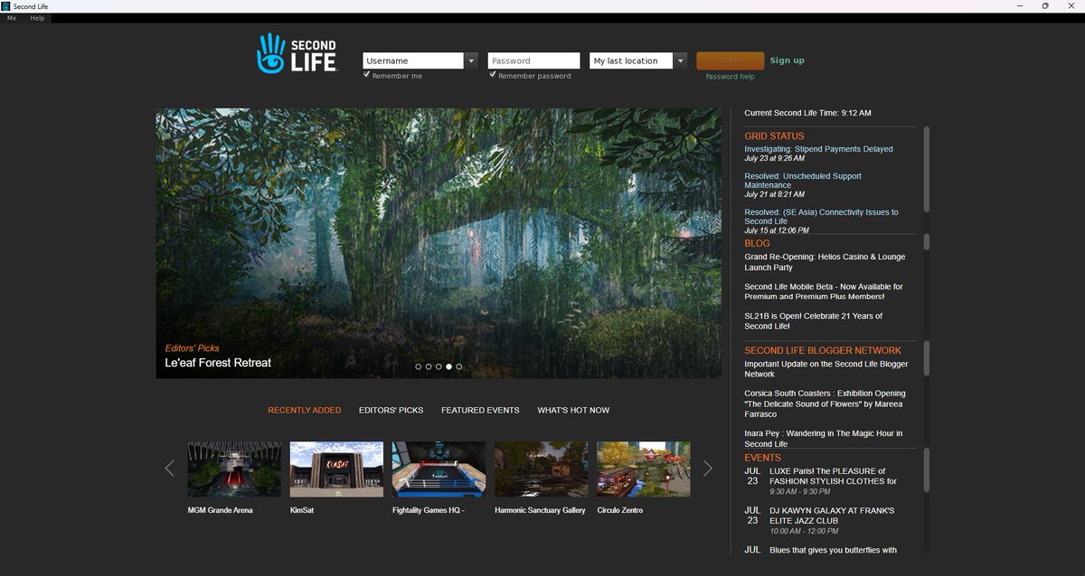Viewport: 1085px width, 576px height.
Task: Select the first carousel dot
Action: point(419,367)
